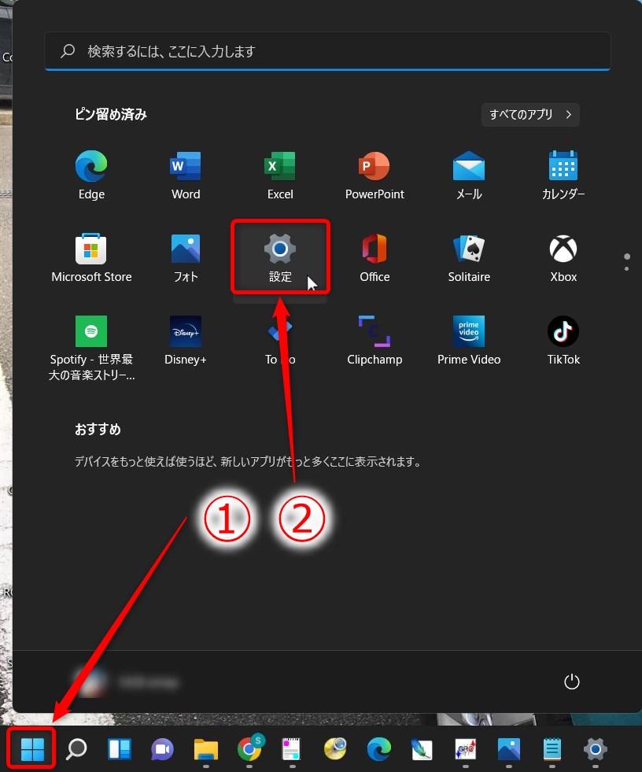Open Microsoft Store from pinned apps
Image resolution: width=642 pixels, height=772 pixels.
point(91,258)
